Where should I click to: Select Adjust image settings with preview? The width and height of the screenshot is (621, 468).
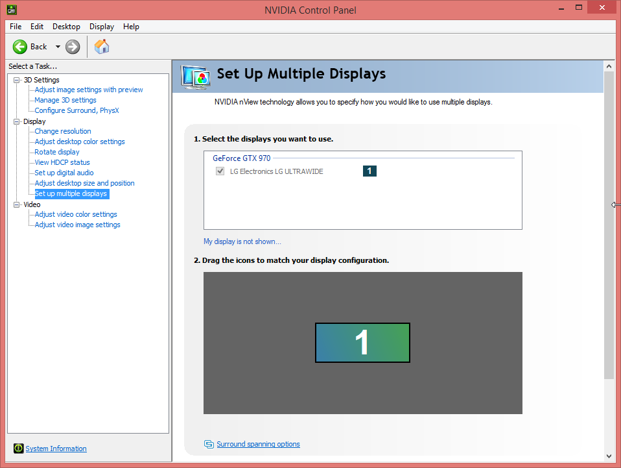[x=89, y=90]
